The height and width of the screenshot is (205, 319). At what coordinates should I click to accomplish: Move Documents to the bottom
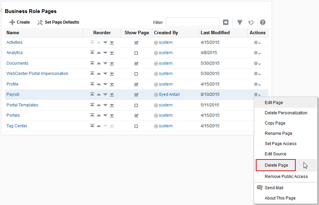pyautogui.click(x=111, y=63)
